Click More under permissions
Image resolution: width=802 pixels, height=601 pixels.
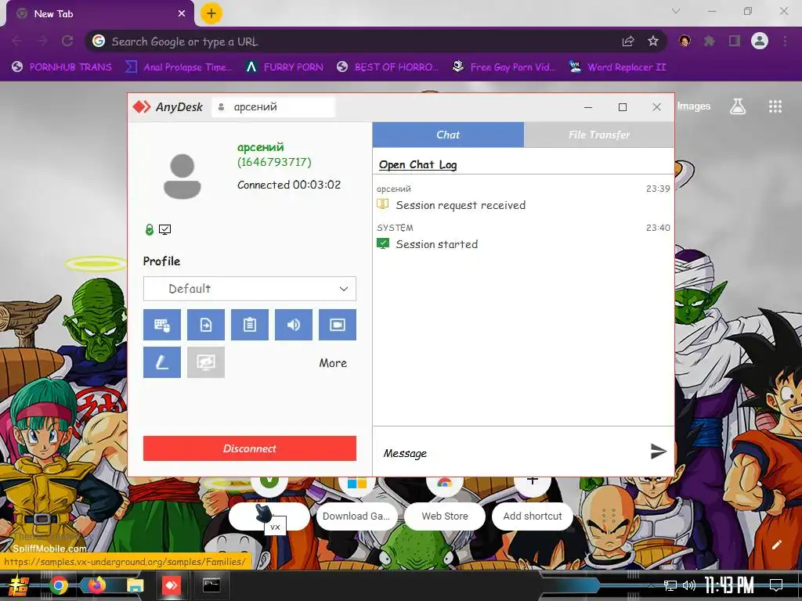(333, 363)
